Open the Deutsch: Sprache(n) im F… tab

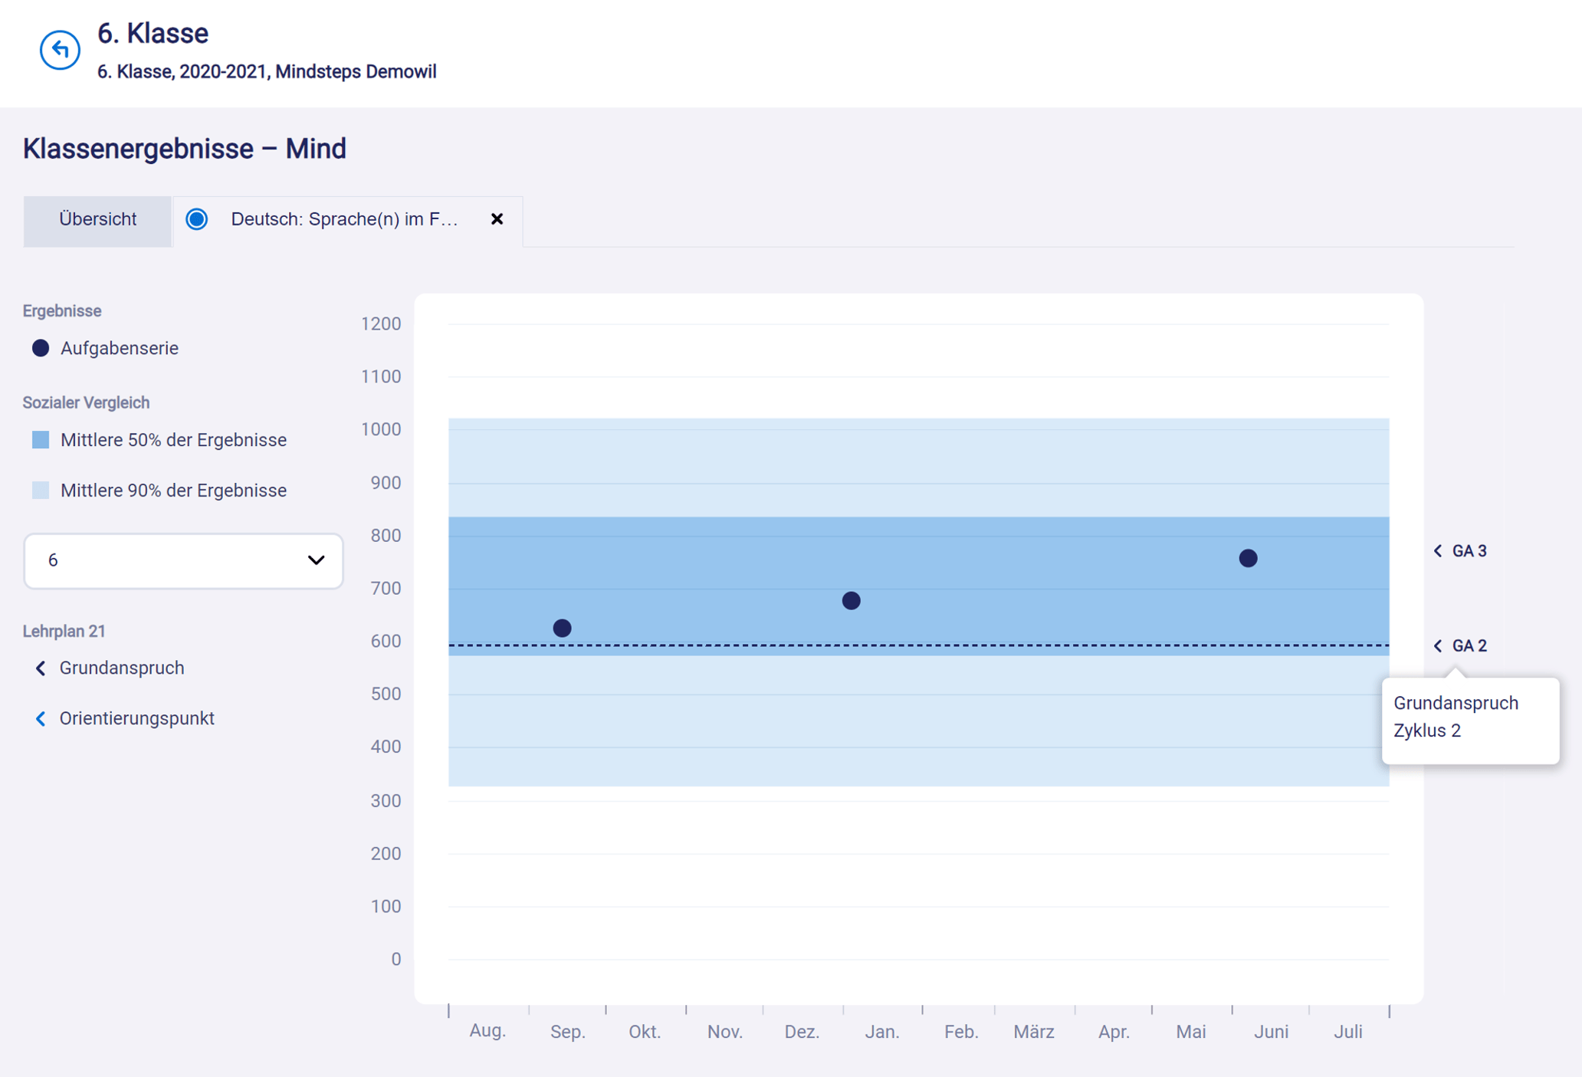pyautogui.click(x=344, y=219)
